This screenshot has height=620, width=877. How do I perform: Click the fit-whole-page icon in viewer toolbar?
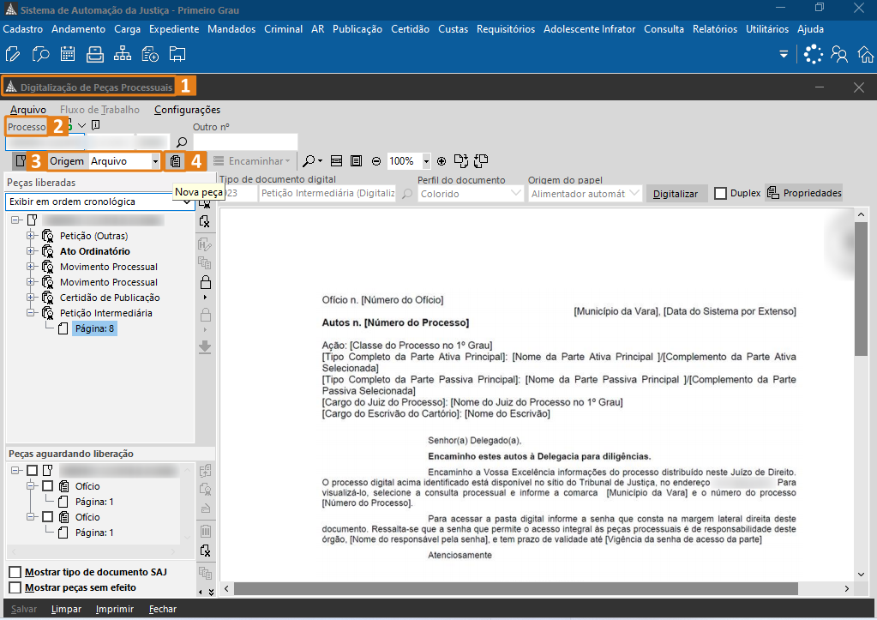(x=356, y=161)
